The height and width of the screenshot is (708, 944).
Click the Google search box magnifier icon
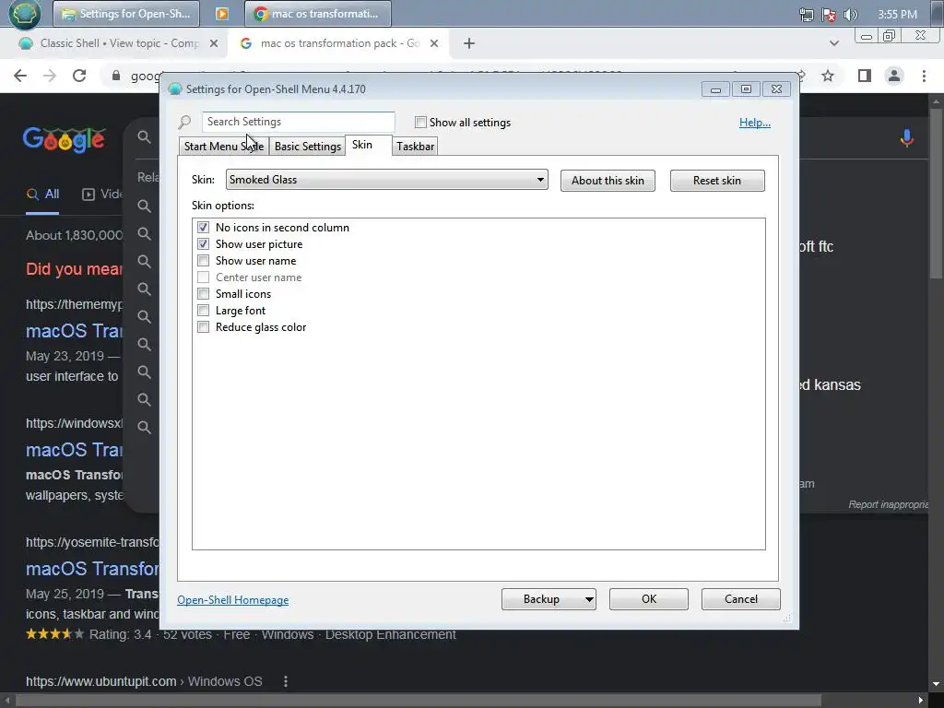tap(144, 137)
